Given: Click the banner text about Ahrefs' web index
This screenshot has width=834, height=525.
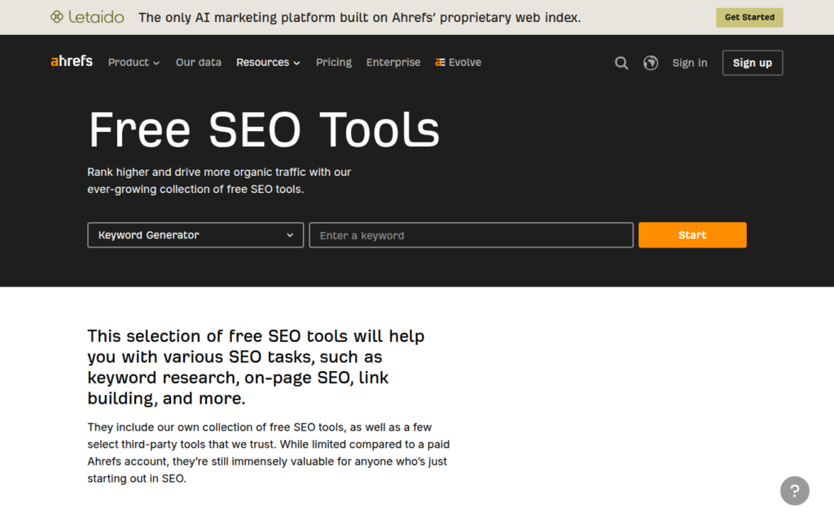Looking at the screenshot, I should (359, 18).
